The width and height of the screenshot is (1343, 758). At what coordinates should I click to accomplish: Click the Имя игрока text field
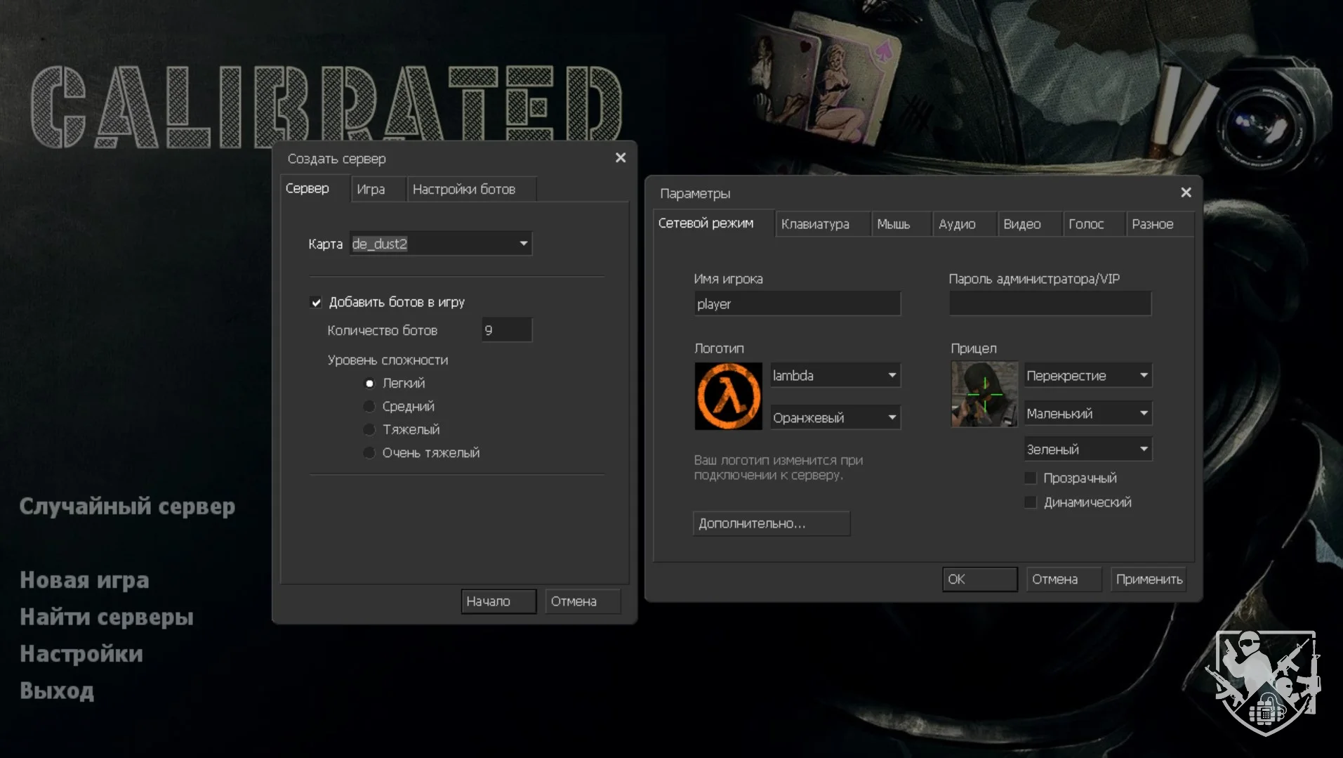pos(797,304)
